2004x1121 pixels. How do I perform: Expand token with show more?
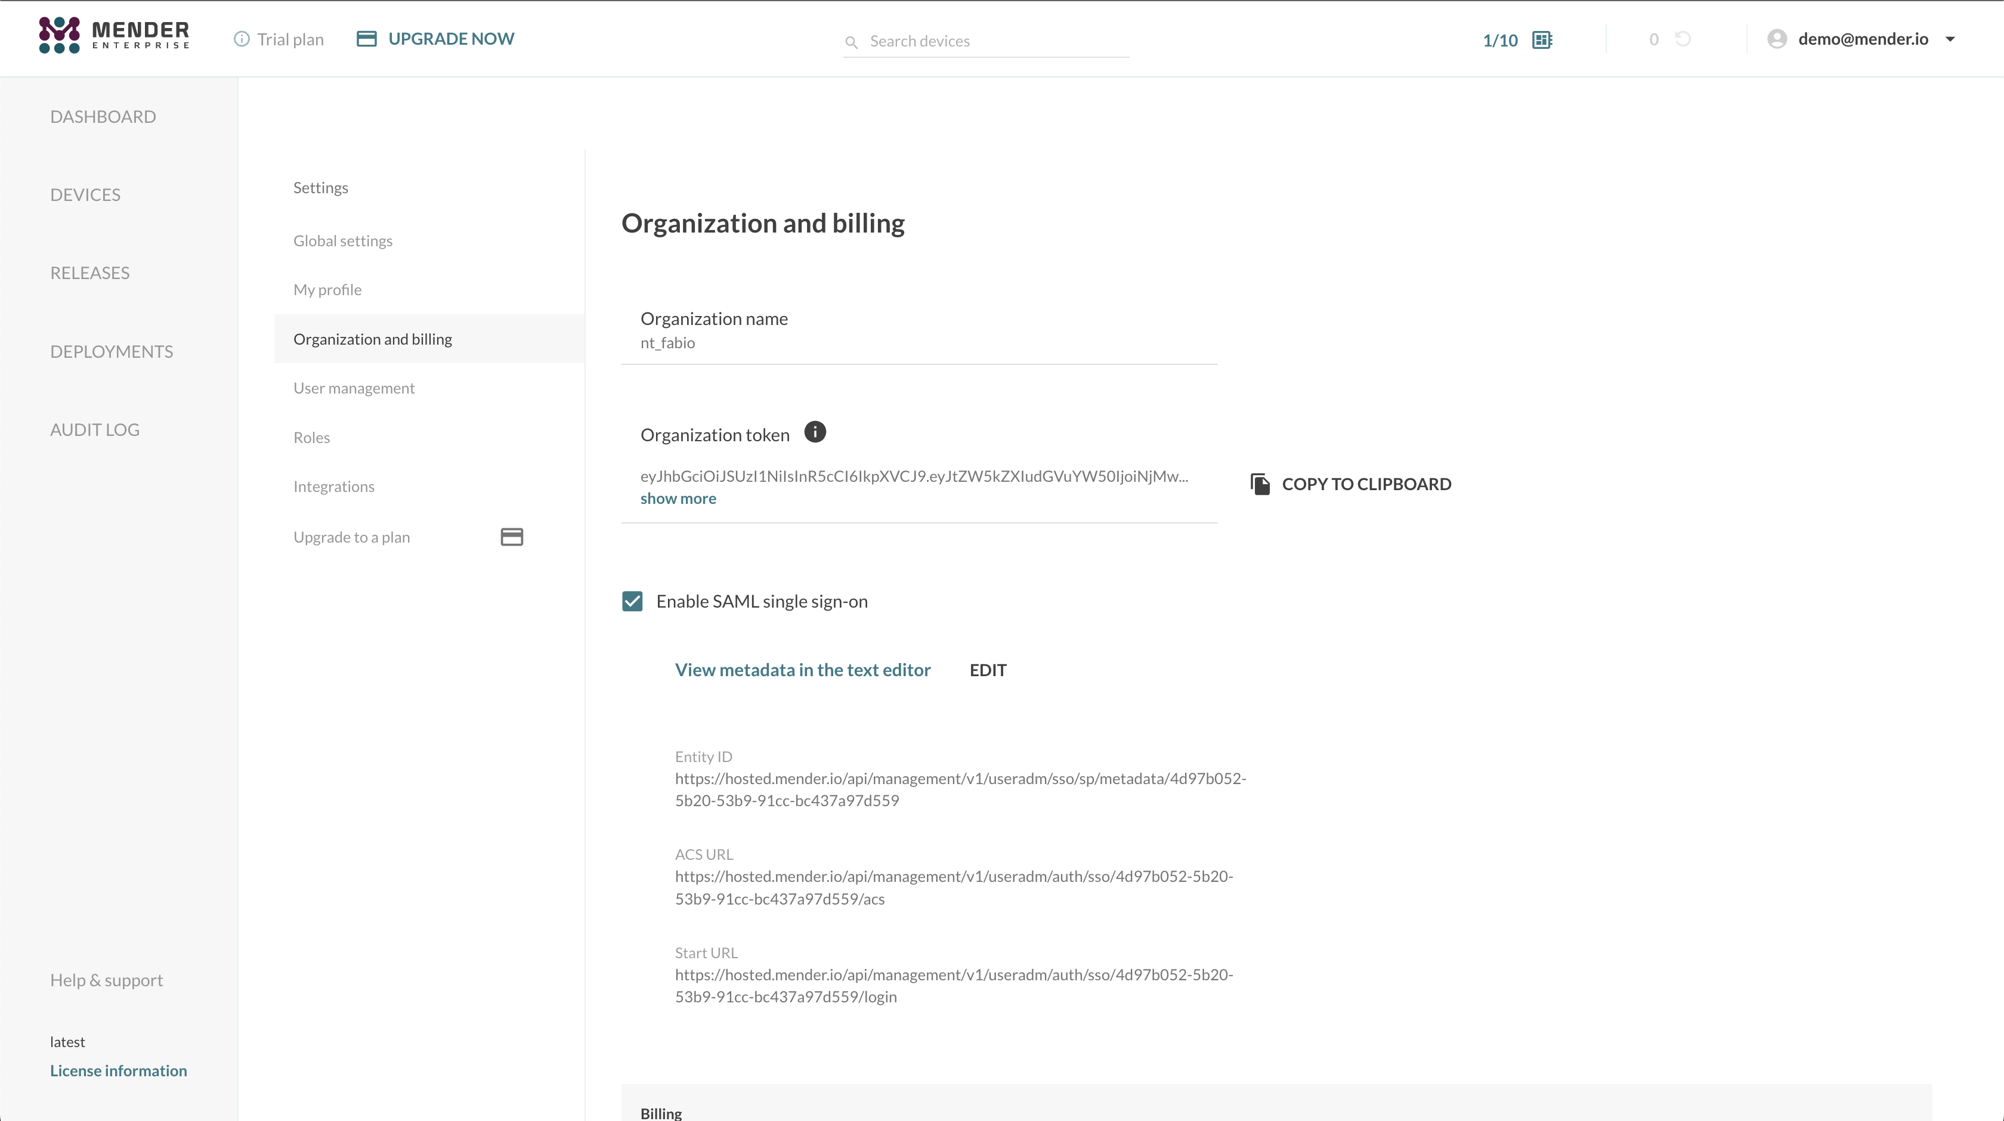click(678, 498)
